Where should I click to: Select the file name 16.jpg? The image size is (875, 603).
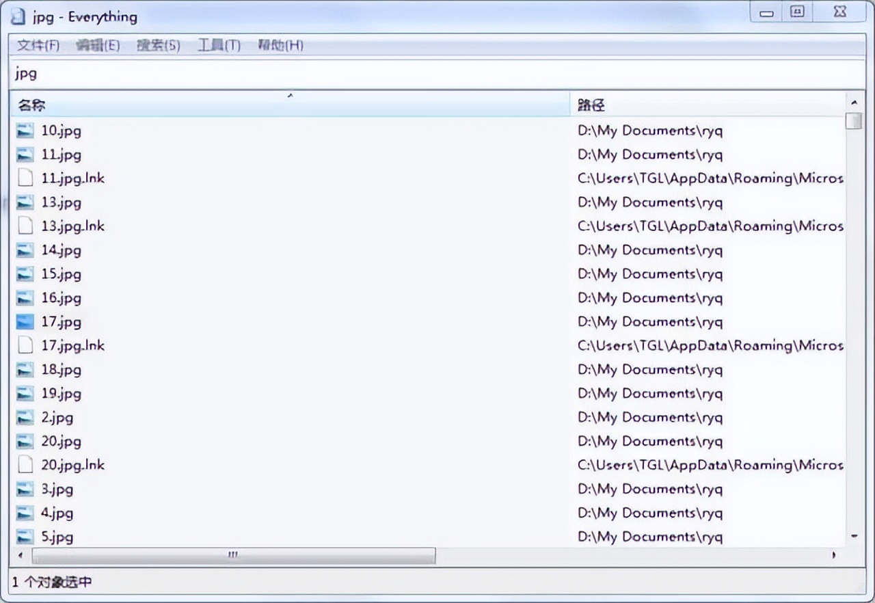click(x=61, y=298)
